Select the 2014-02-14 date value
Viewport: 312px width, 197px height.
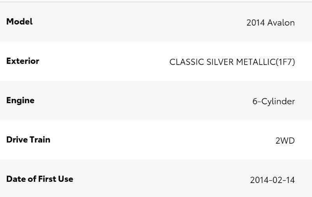pyautogui.click(x=272, y=180)
